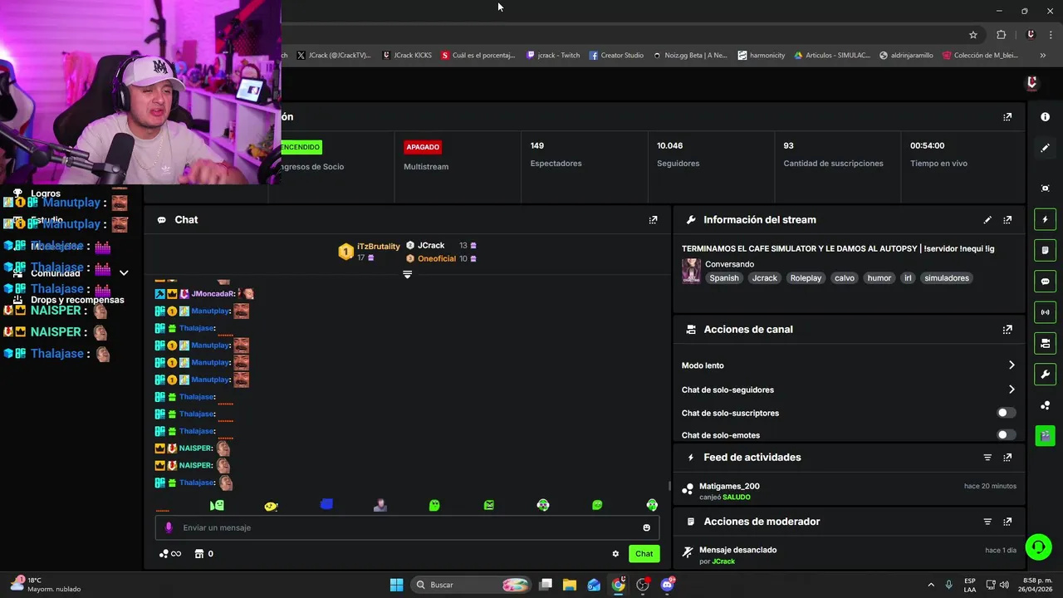Image resolution: width=1063 pixels, height=598 pixels.
Task: Click the chat bubble widget icon in right sidebar
Action: tap(1045, 282)
